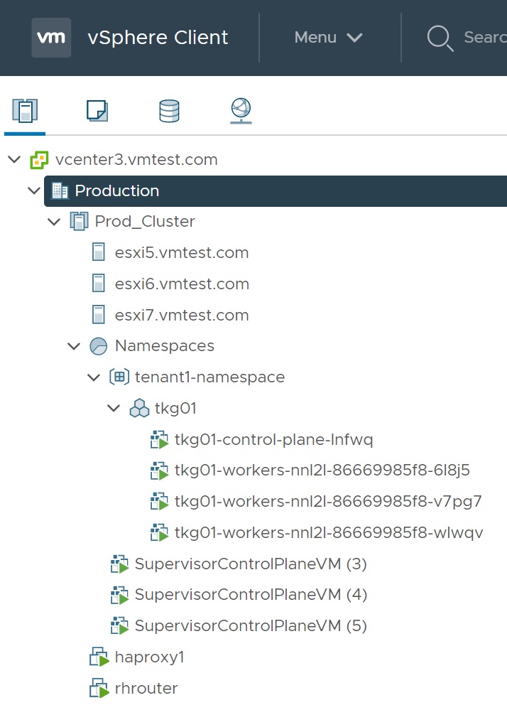Screen dimensions: 507x710
Task: Collapse the Namespaces resource pool
Action: [73, 347]
